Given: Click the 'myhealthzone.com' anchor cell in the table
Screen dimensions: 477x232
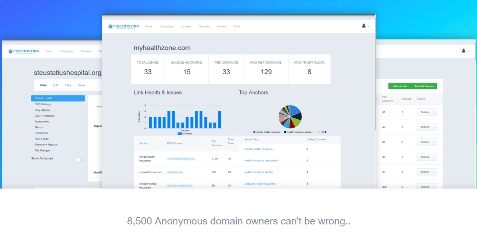Looking at the screenshot, I should [x=150, y=172].
